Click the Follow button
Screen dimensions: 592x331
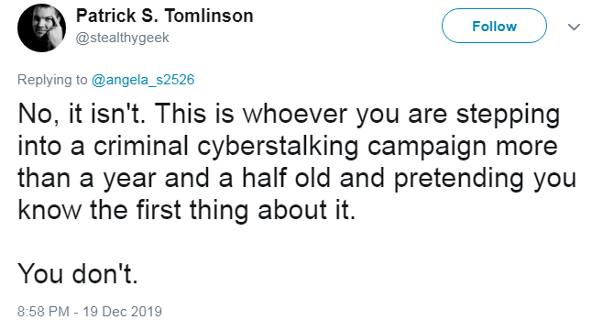point(494,26)
